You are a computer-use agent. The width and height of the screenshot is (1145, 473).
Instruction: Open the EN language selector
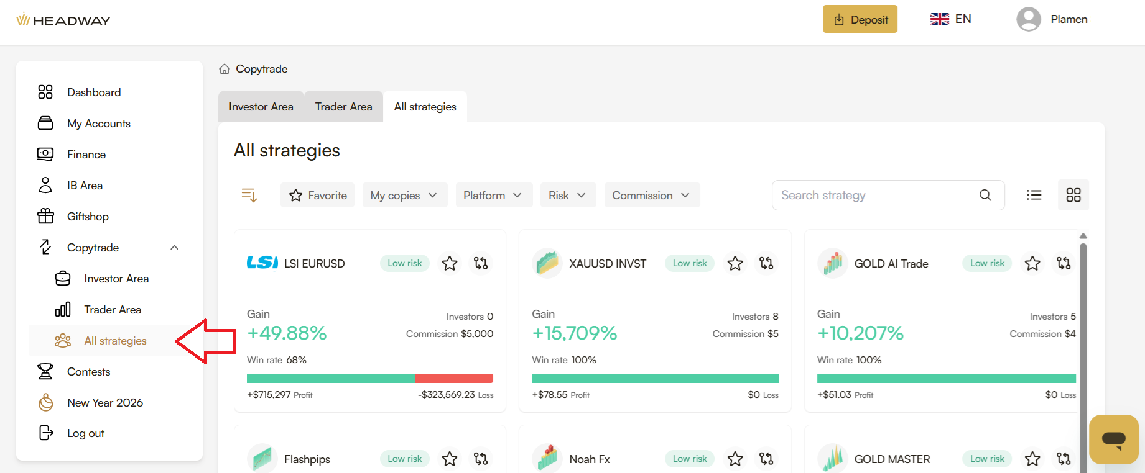coord(951,19)
